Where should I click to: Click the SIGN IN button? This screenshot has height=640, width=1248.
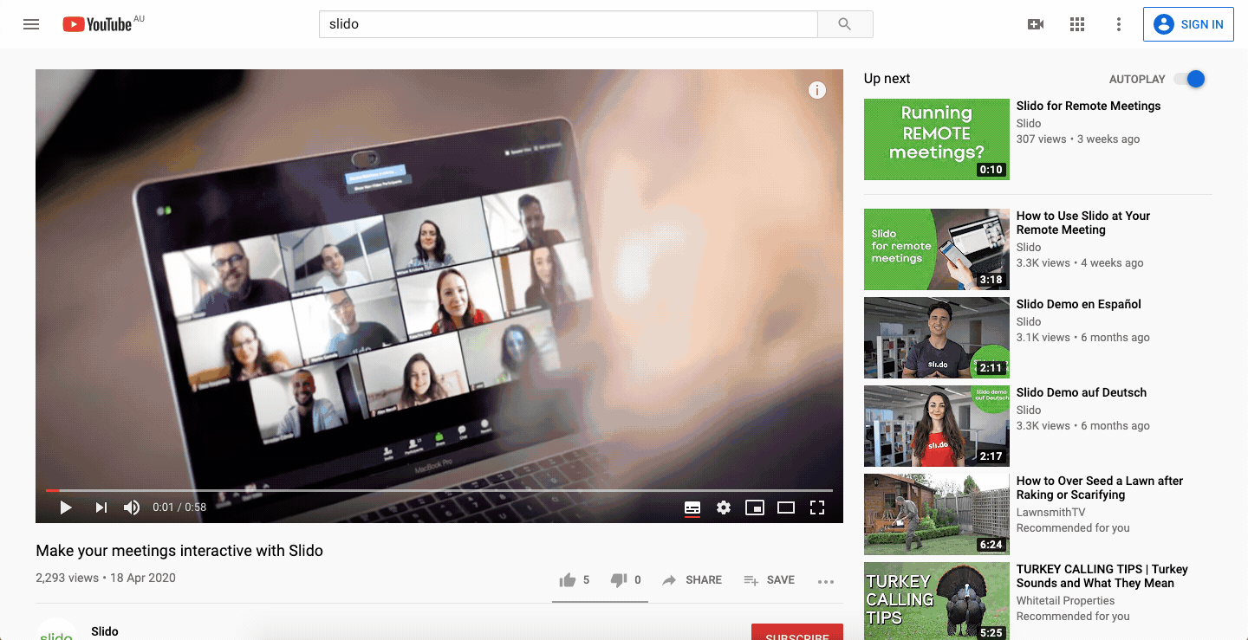click(x=1188, y=24)
